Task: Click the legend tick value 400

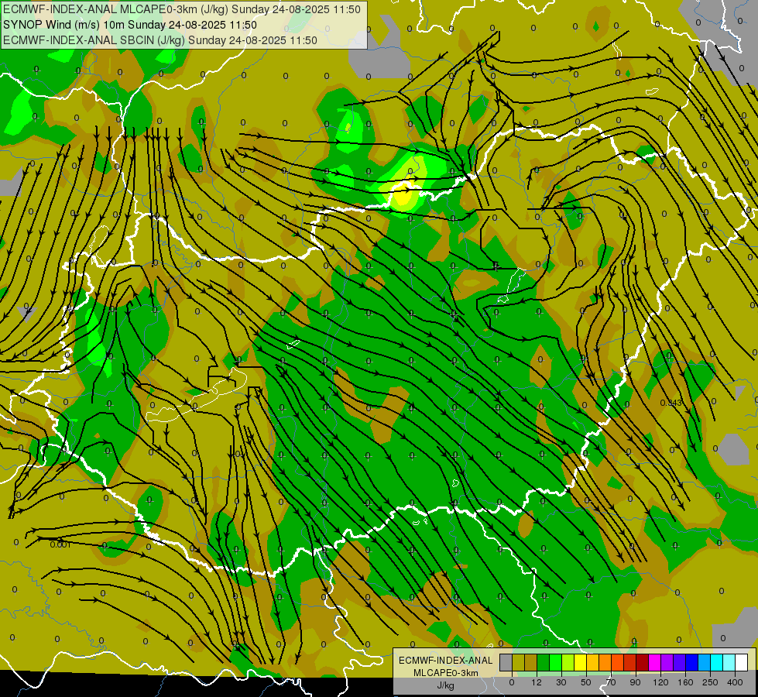Action: point(735,682)
